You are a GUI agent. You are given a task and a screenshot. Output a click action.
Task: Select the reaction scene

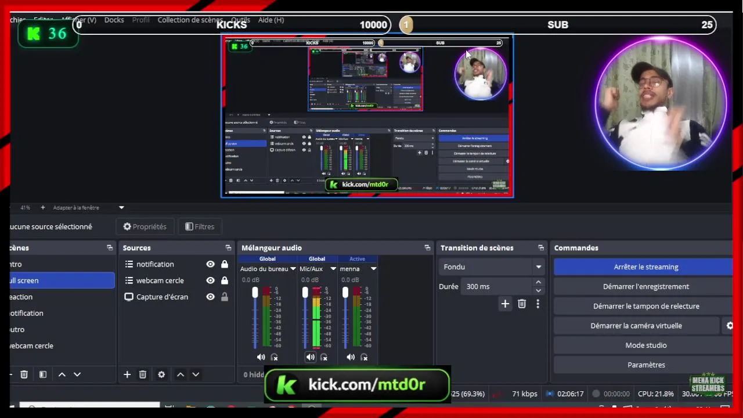pyautogui.click(x=61, y=297)
